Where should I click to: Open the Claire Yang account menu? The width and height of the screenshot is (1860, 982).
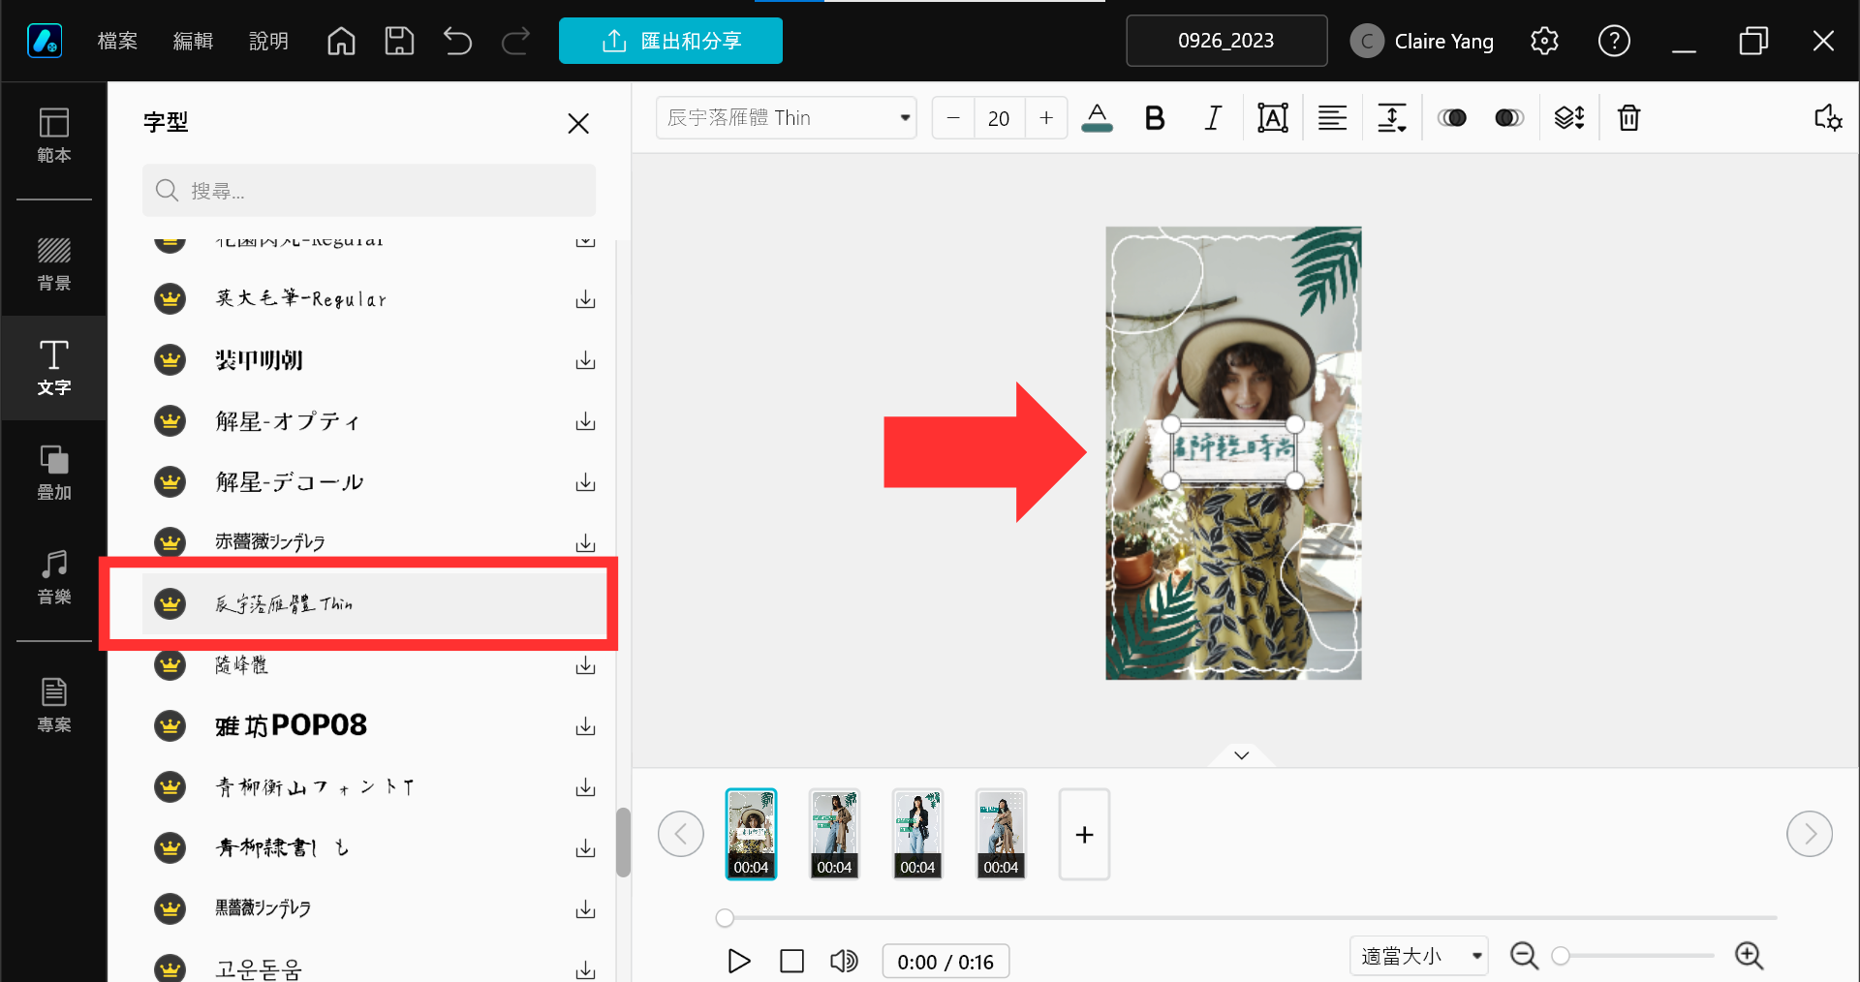pyautogui.click(x=1422, y=41)
